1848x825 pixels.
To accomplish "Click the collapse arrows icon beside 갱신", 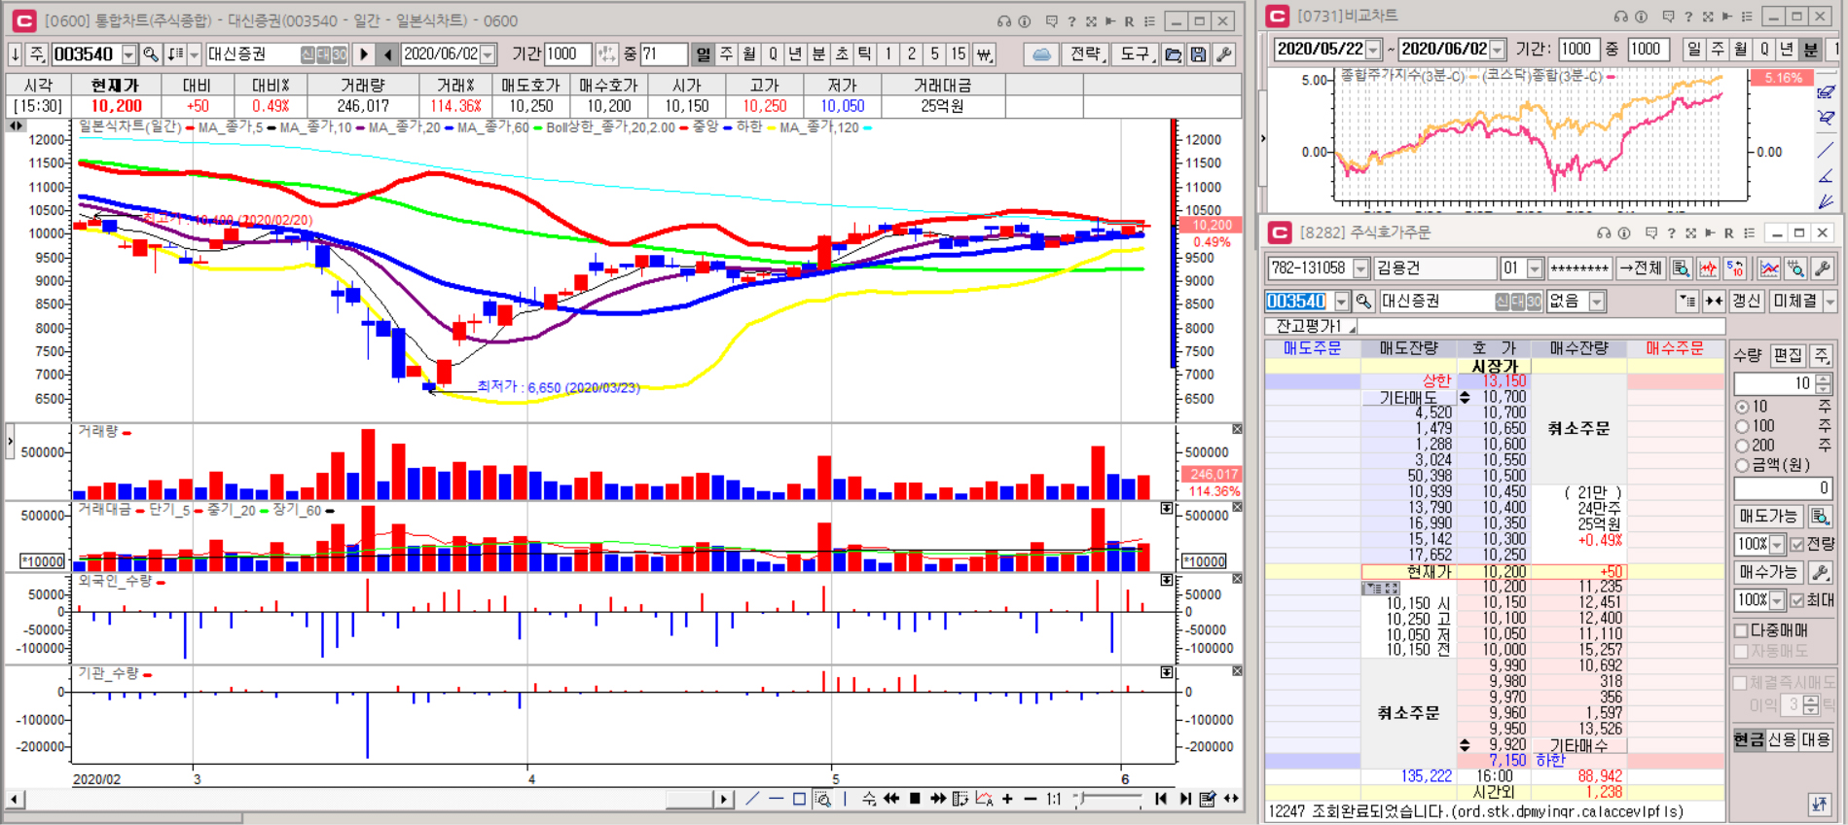I will click(1715, 302).
